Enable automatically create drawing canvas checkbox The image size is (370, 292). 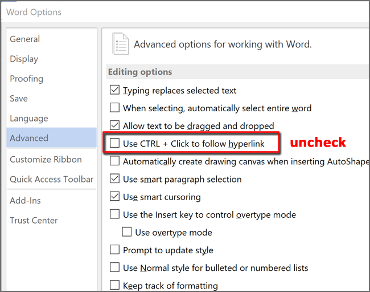tap(114, 161)
